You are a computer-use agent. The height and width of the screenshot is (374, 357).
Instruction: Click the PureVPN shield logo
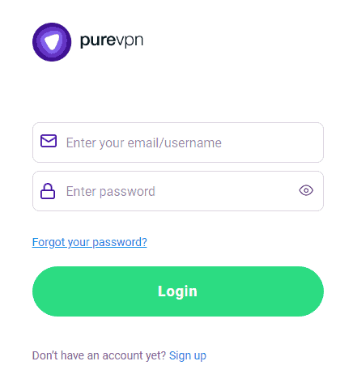[52, 42]
